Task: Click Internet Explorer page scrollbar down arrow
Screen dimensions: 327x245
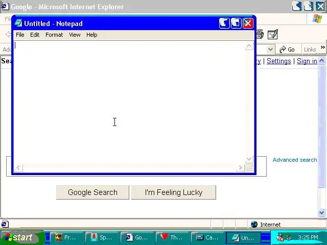Action: [321, 213]
